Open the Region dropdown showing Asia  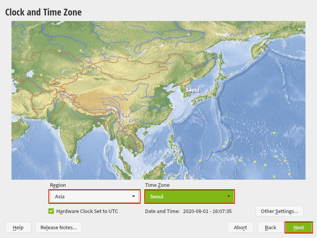(94, 196)
